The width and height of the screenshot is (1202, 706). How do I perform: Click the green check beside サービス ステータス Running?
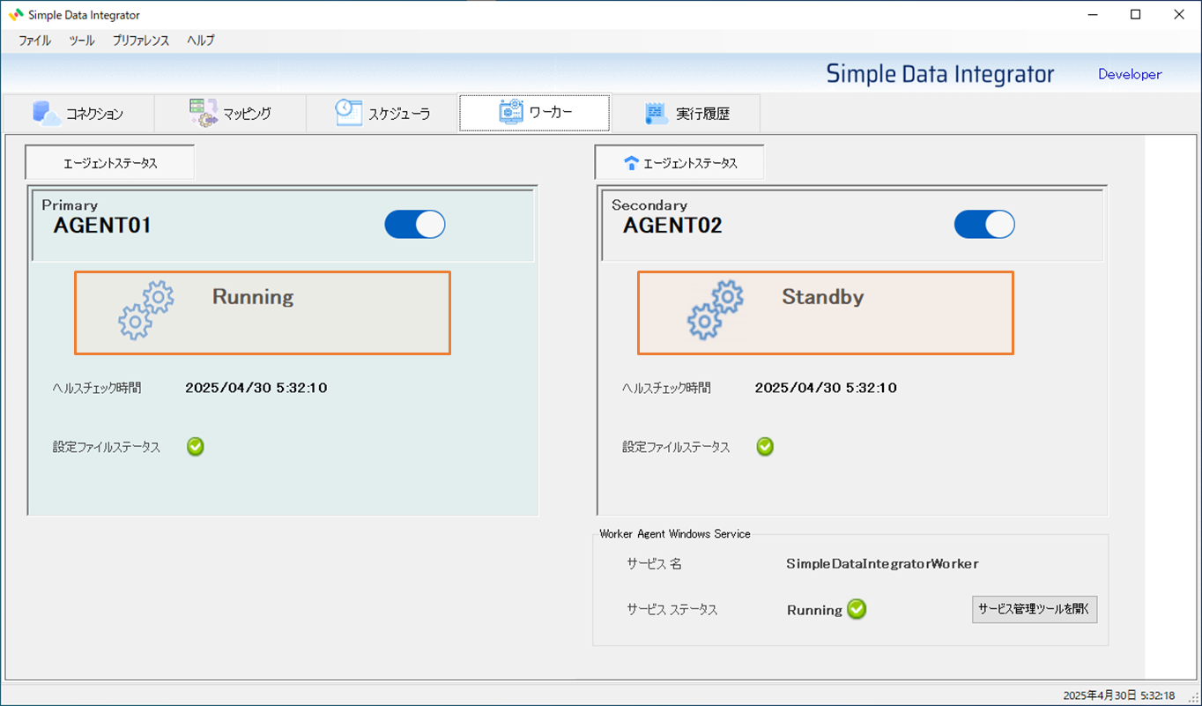tap(857, 609)
